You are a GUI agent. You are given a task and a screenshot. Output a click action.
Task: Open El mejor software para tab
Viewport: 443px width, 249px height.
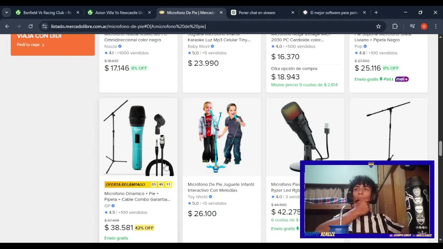pos(334,12)
